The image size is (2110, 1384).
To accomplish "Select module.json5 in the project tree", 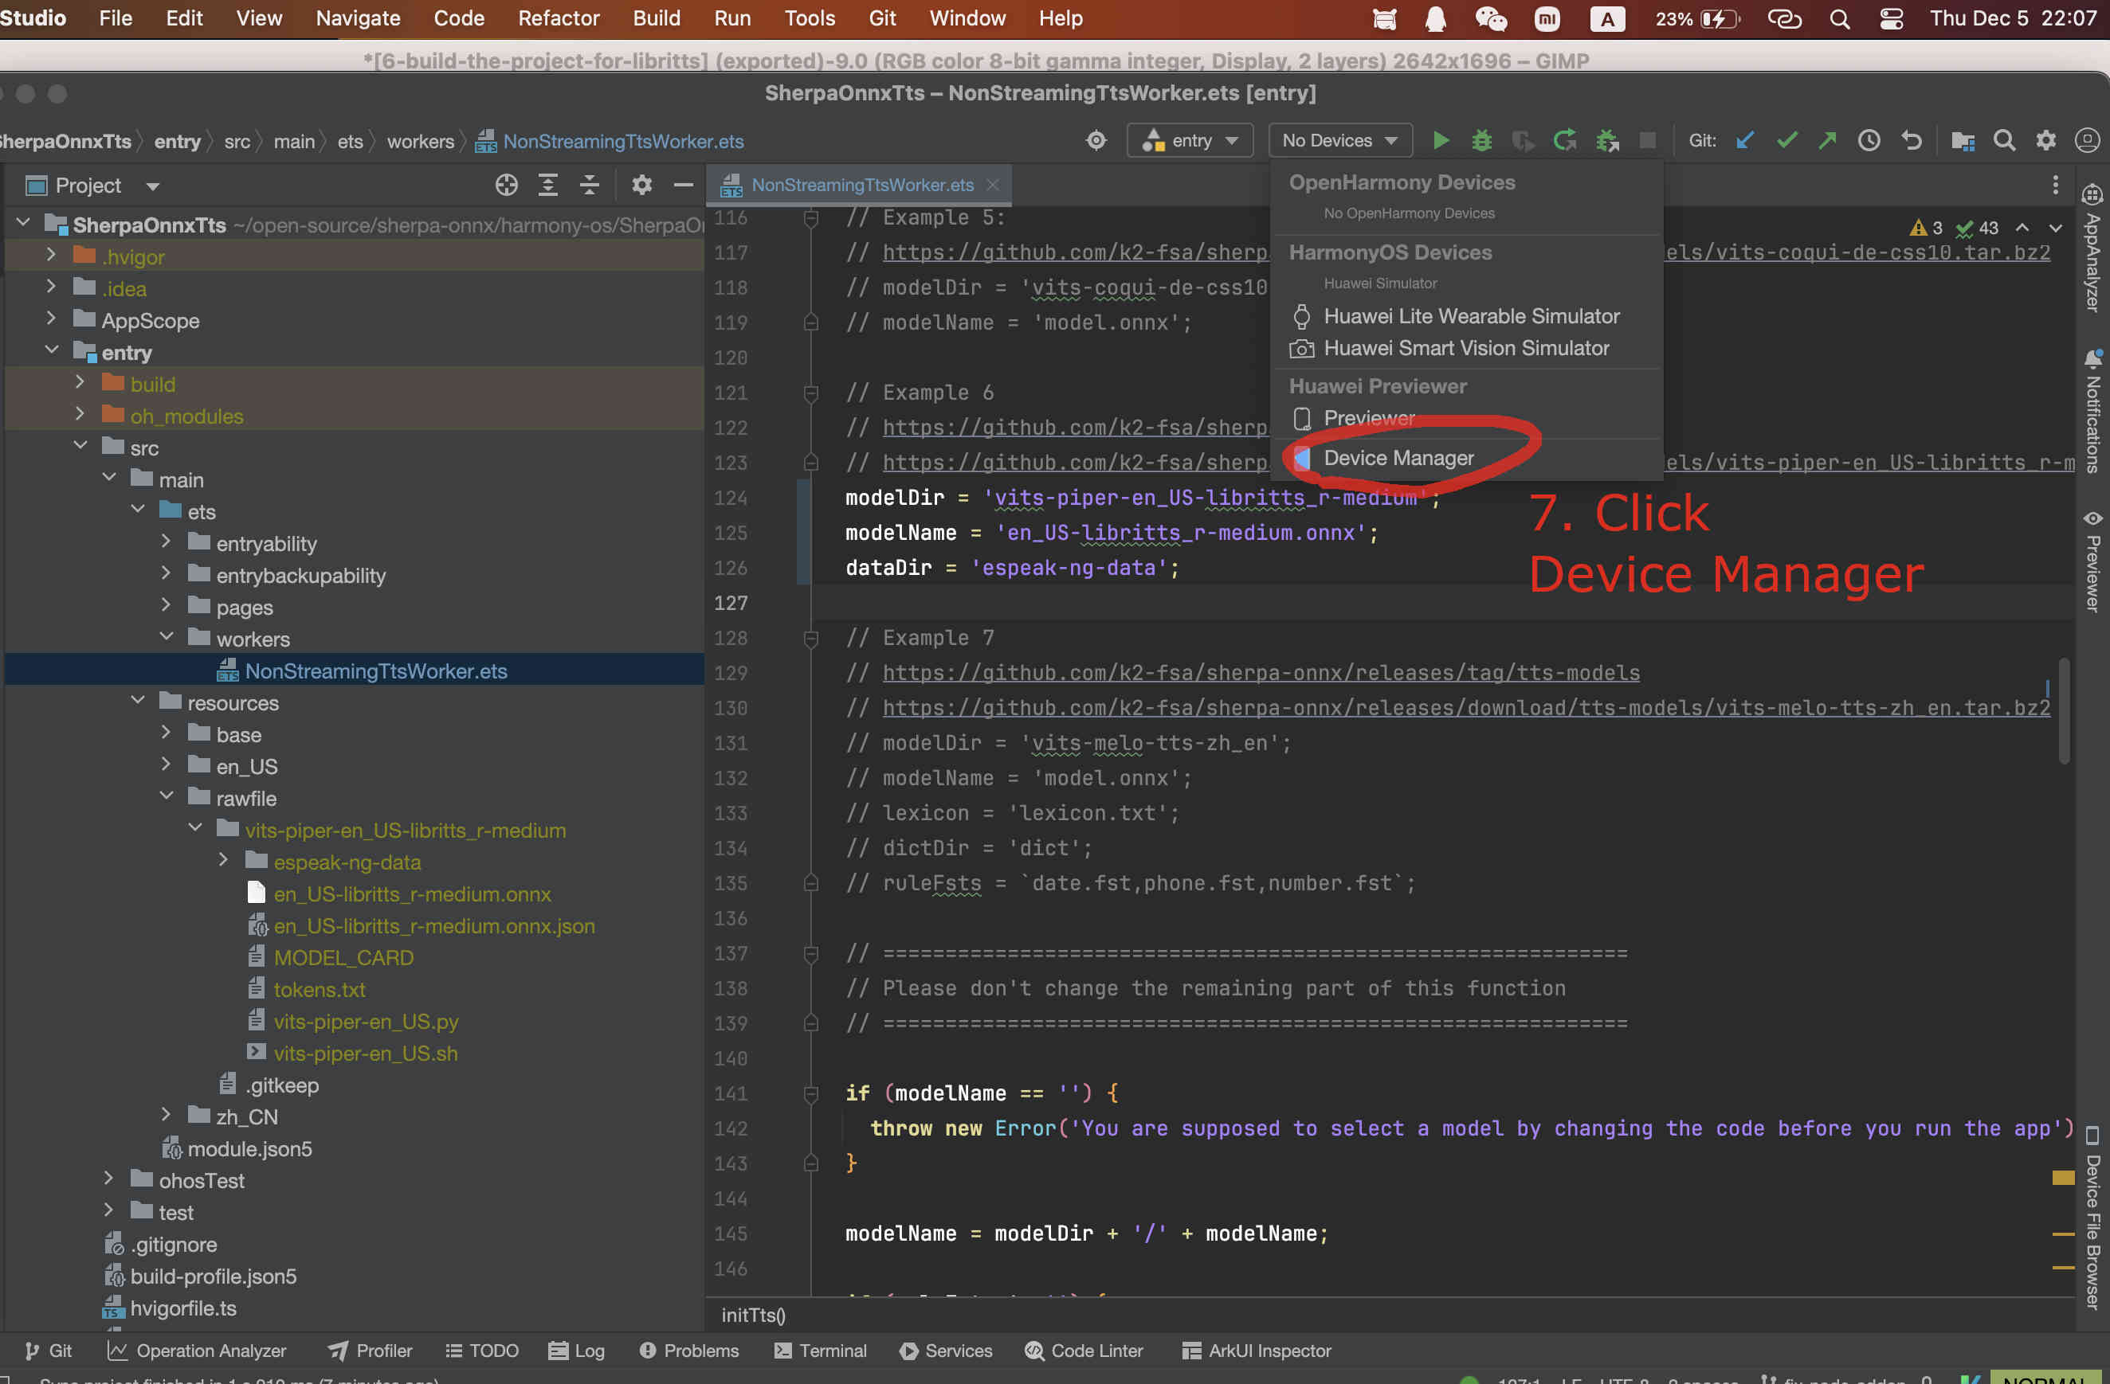I will (x=249, y=1148).
